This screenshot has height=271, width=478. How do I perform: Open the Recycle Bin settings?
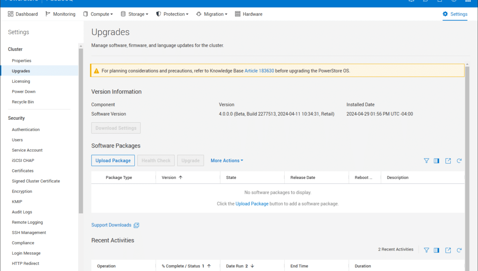point(23,102)
